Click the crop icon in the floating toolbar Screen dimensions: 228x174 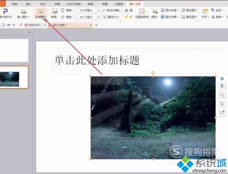pos(222,104)
